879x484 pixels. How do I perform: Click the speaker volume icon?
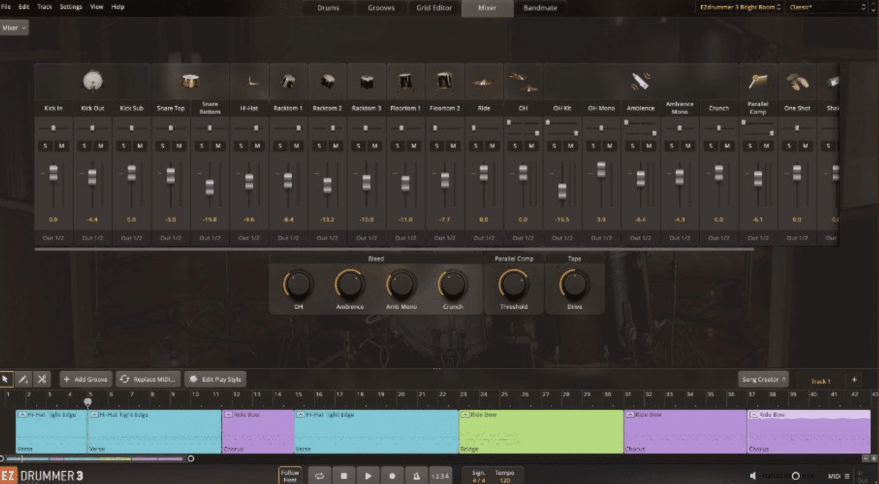(x=753, y=476)
